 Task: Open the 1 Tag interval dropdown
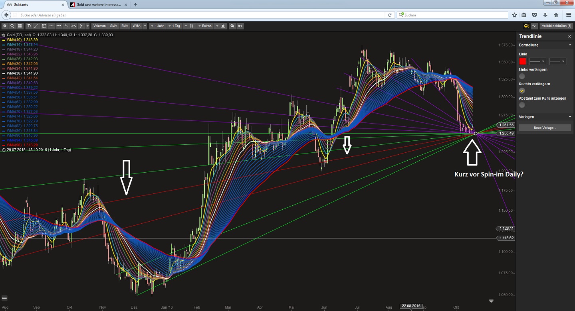click(174, 26)
